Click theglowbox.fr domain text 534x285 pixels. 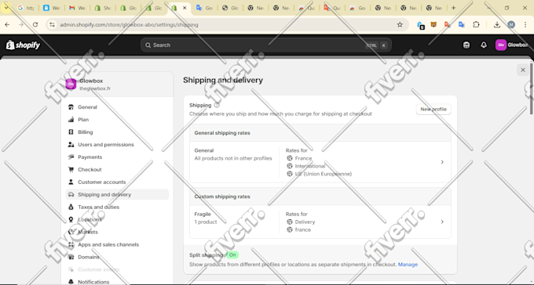(x=95, y=88)
